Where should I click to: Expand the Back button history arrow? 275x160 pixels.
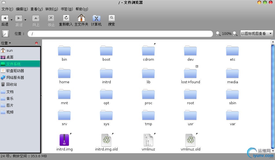pyautogui.click(x=11, y=20)
